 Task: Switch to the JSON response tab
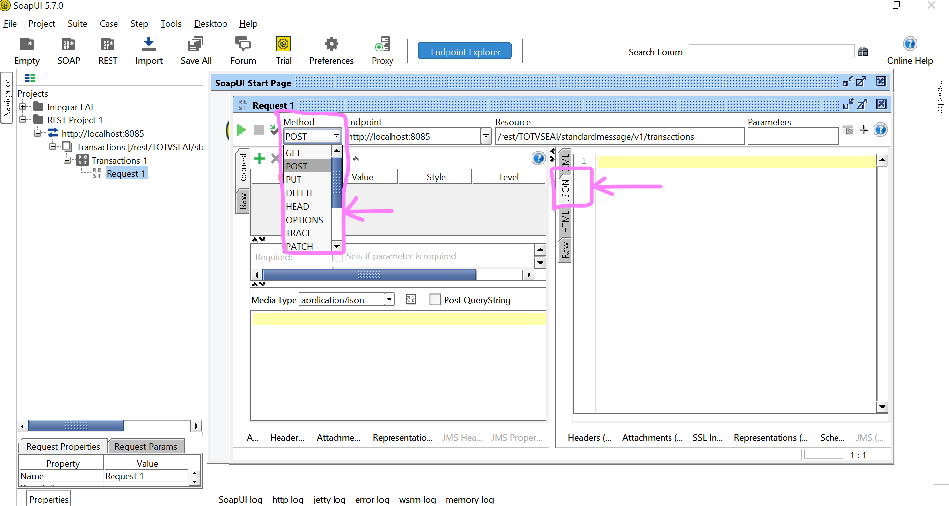click(565, 191)
